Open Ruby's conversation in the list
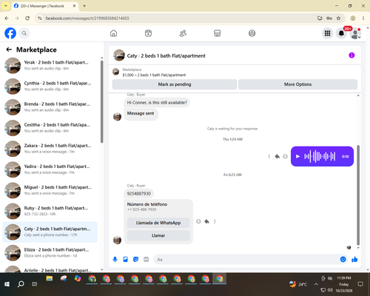 tap(50, 211)
